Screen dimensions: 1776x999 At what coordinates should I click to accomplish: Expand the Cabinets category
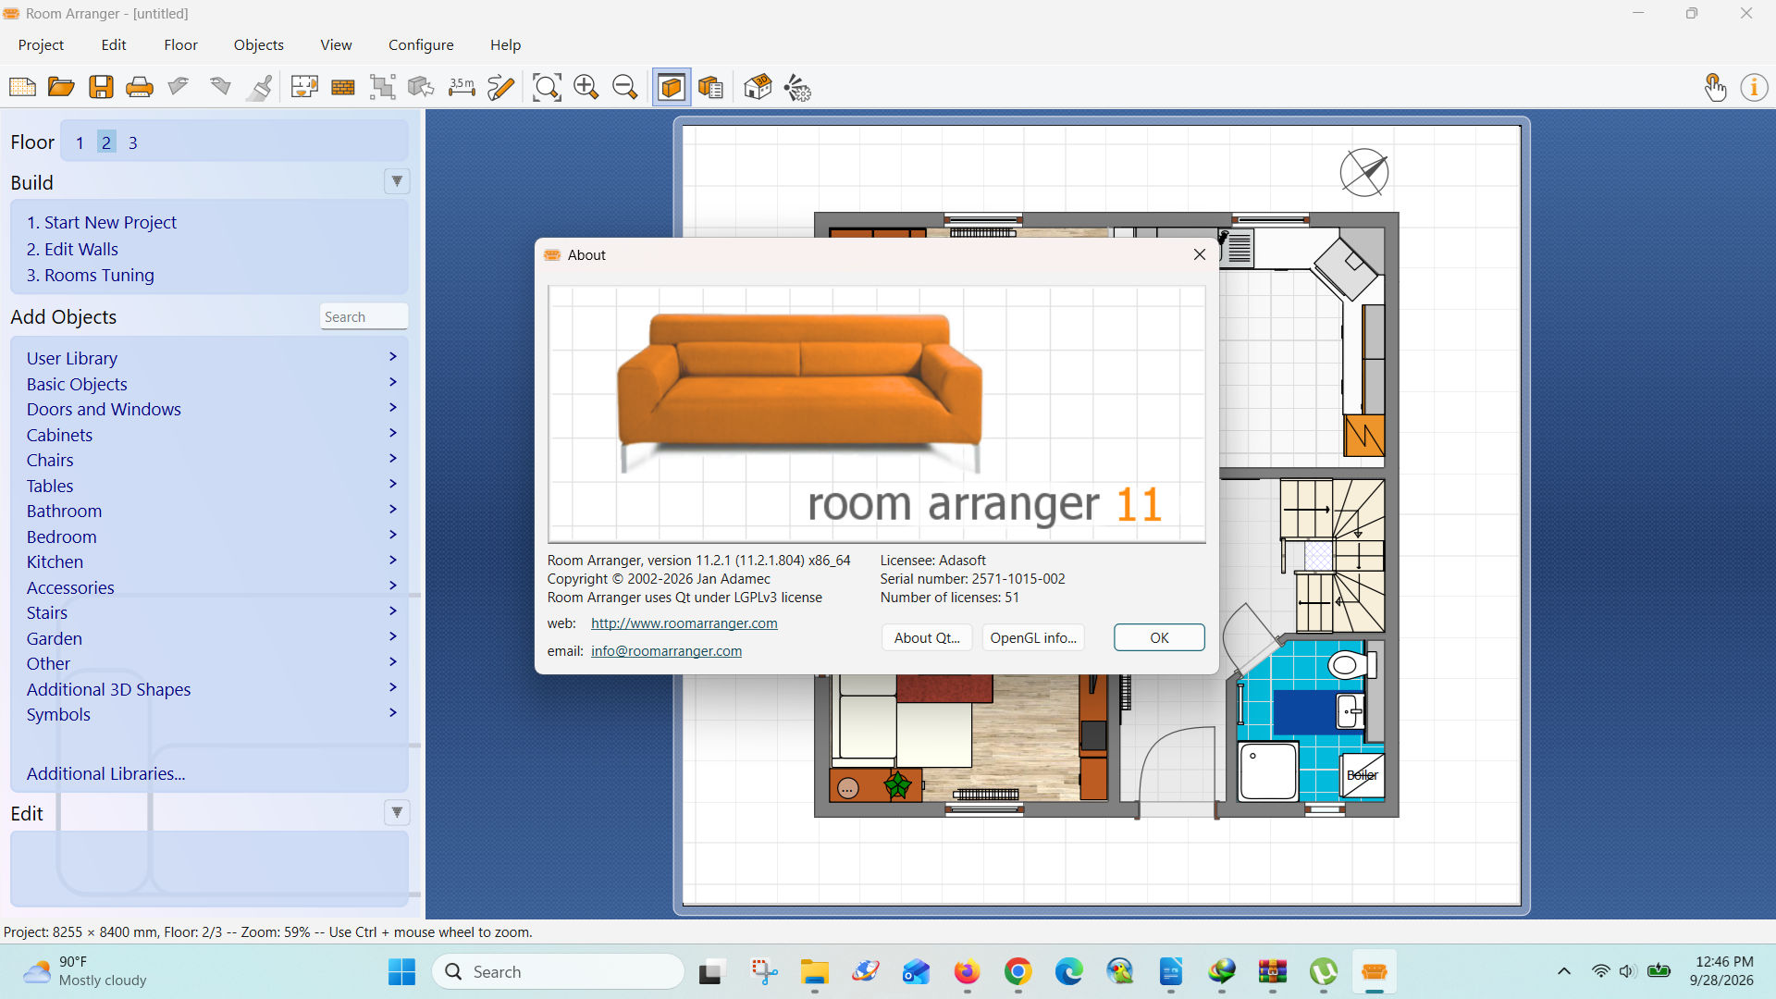pos(212,435)
